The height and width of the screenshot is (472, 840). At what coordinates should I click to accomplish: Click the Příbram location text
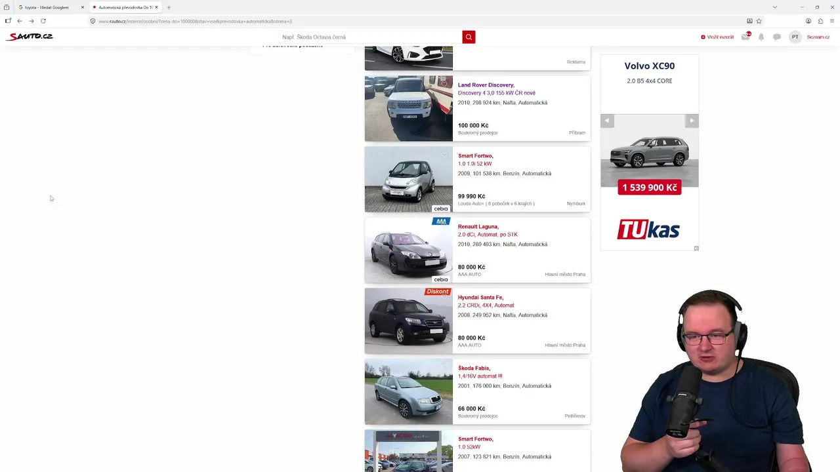coord(577,133)
